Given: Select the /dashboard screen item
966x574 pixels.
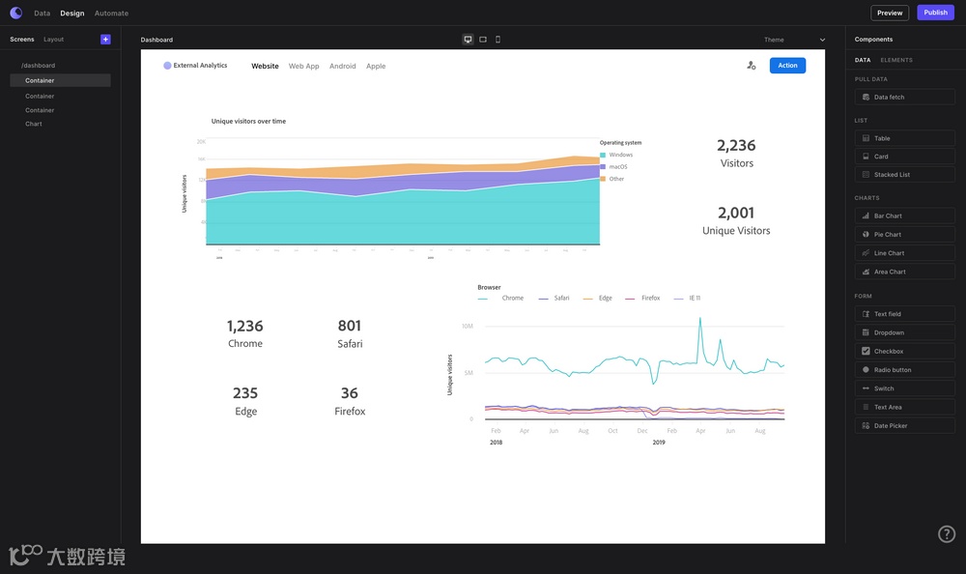Looking at the screenshot, I should (x=39, y=66).
